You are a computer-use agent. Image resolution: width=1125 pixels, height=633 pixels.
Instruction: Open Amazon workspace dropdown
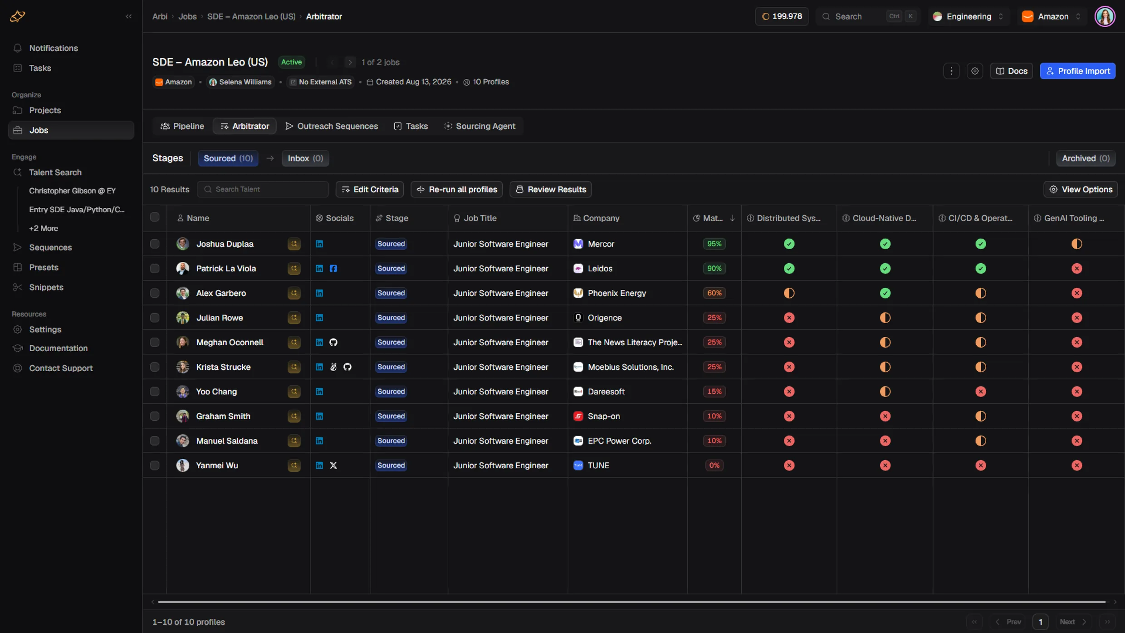pos(1052,16)
